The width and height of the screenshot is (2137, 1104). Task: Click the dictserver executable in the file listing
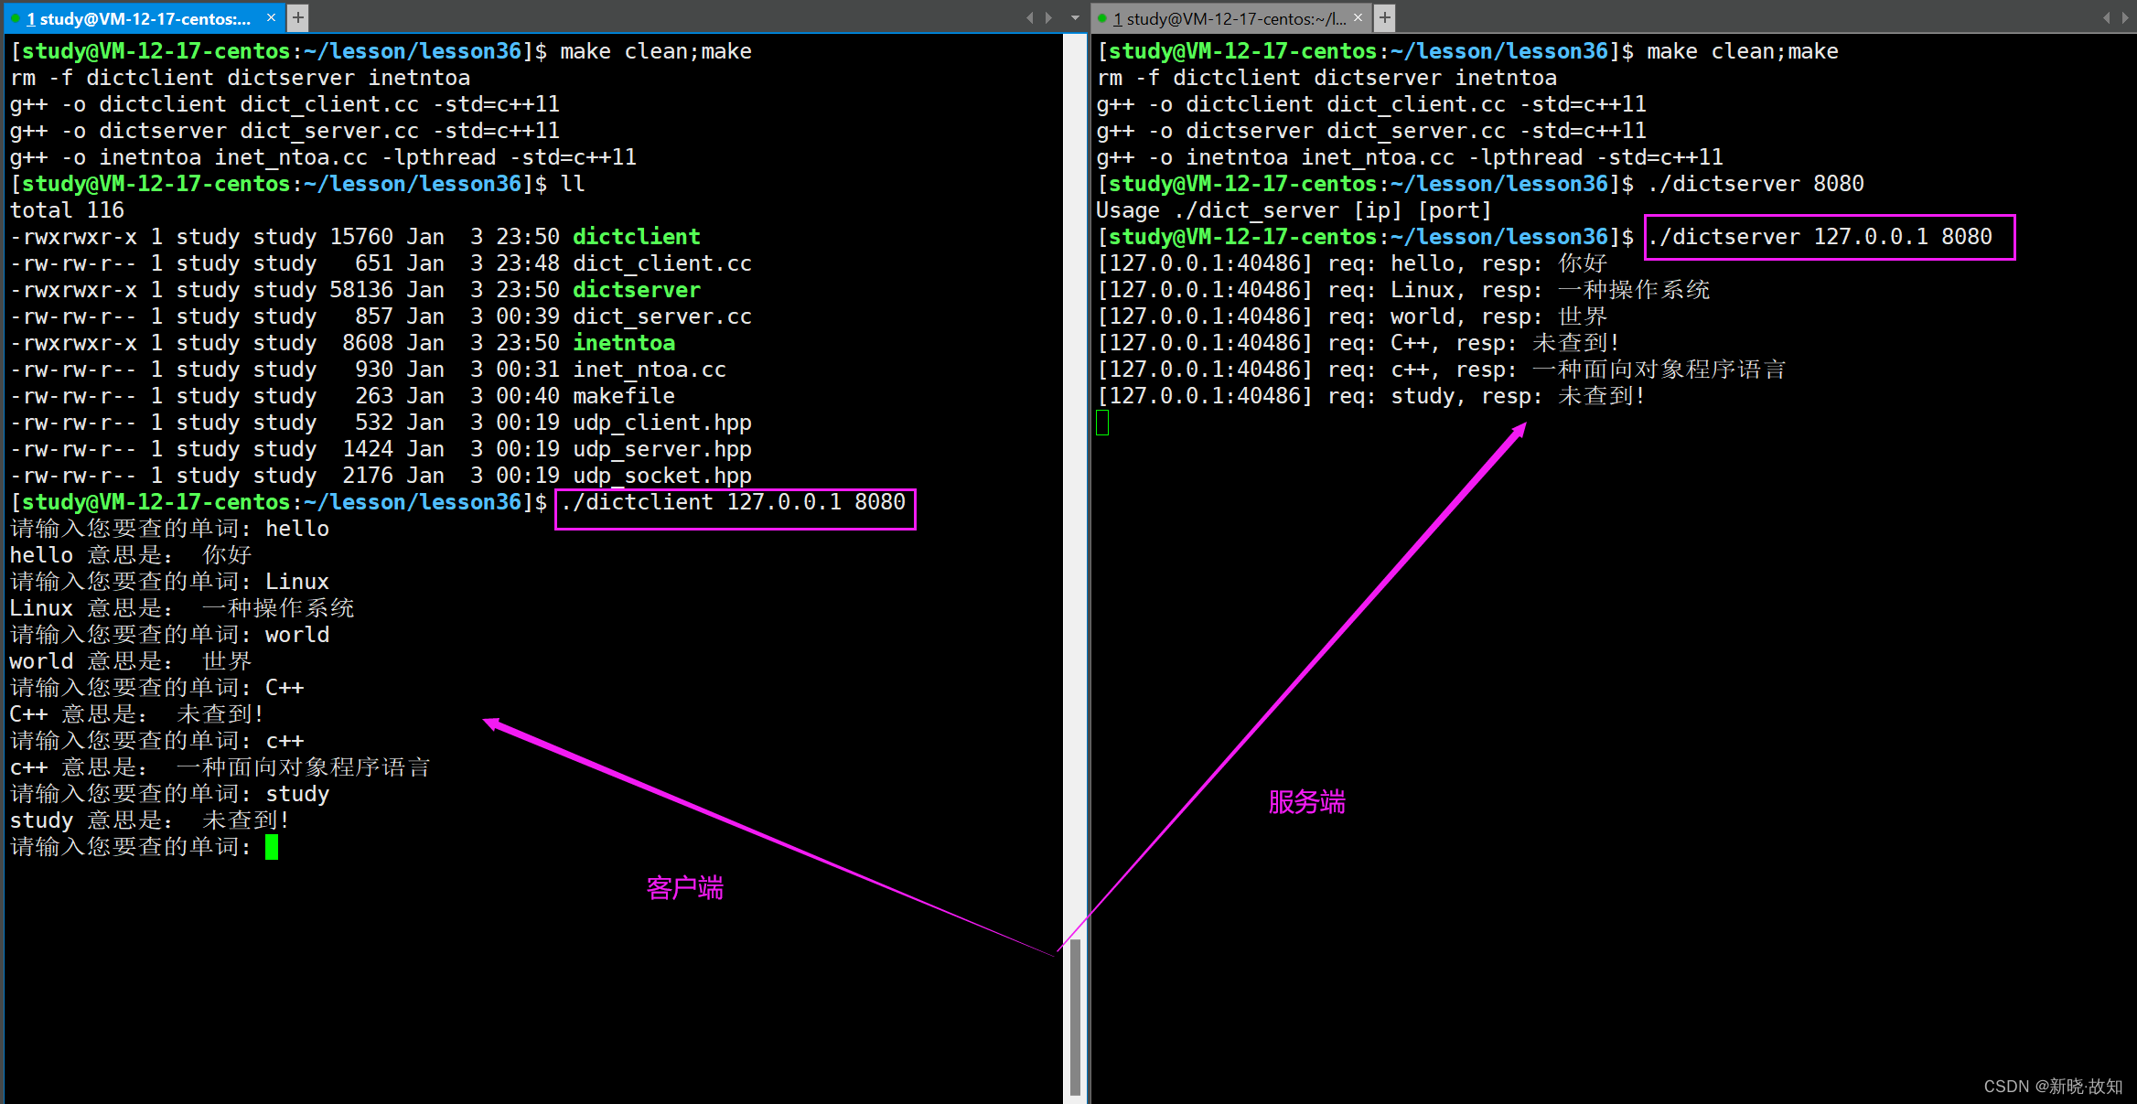[636, 290]
